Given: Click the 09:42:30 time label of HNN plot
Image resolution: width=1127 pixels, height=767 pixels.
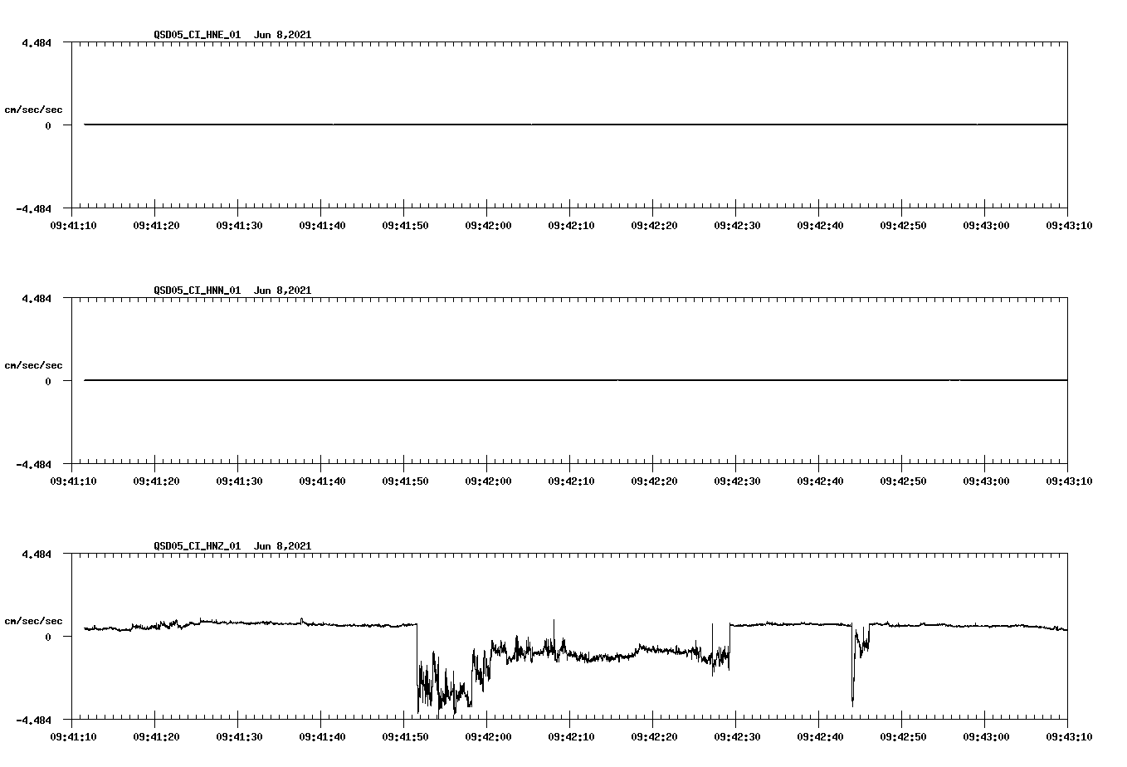Looking at the screenshot, I should tap(737, 481).
